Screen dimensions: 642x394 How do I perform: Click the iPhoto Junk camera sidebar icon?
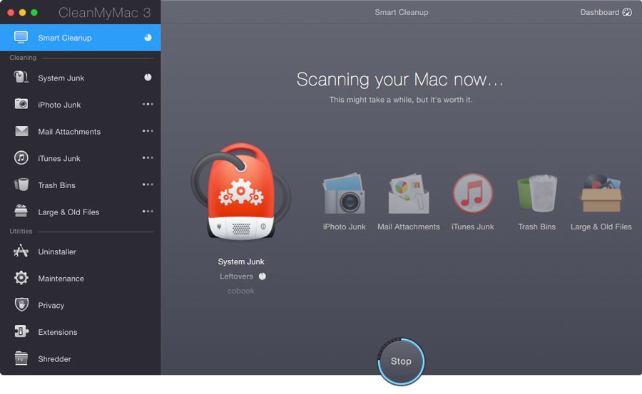[x=21, y=104]
